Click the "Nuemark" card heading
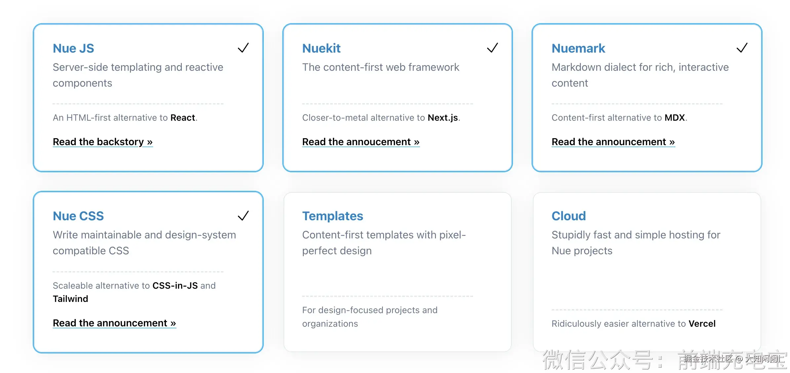This screenshot has height=373, width=790. 578,48
